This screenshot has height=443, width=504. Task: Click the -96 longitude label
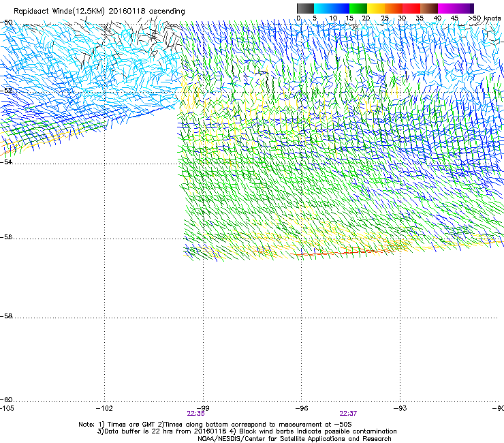click(x=302, y=408)
